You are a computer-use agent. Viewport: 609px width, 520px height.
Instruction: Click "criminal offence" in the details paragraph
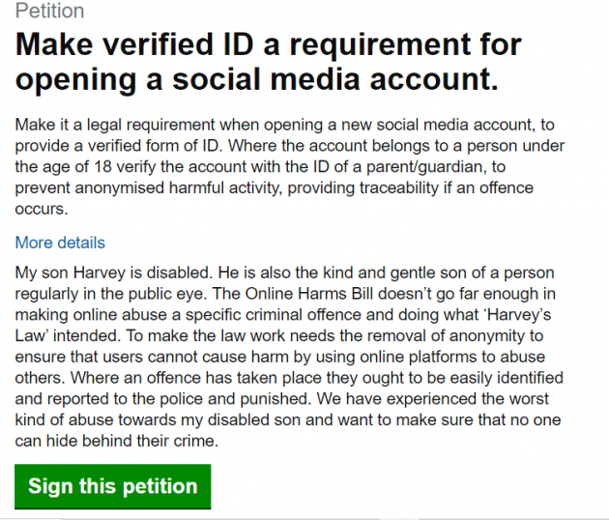pos(308,313)
